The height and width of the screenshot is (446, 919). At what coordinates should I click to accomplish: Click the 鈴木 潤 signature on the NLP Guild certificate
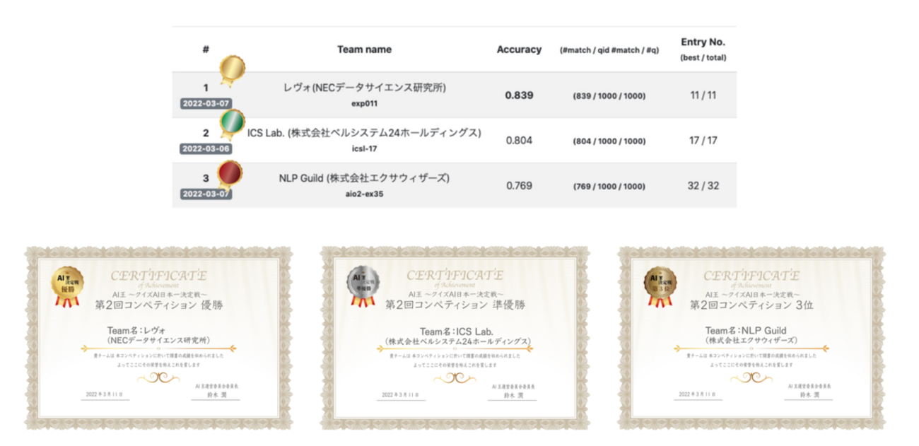[x=809, y=395]
